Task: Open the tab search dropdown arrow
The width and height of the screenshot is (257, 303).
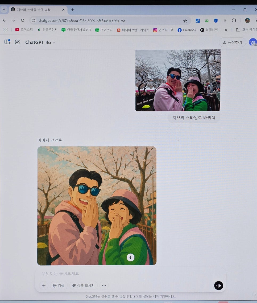Action: tap(4, 9)
